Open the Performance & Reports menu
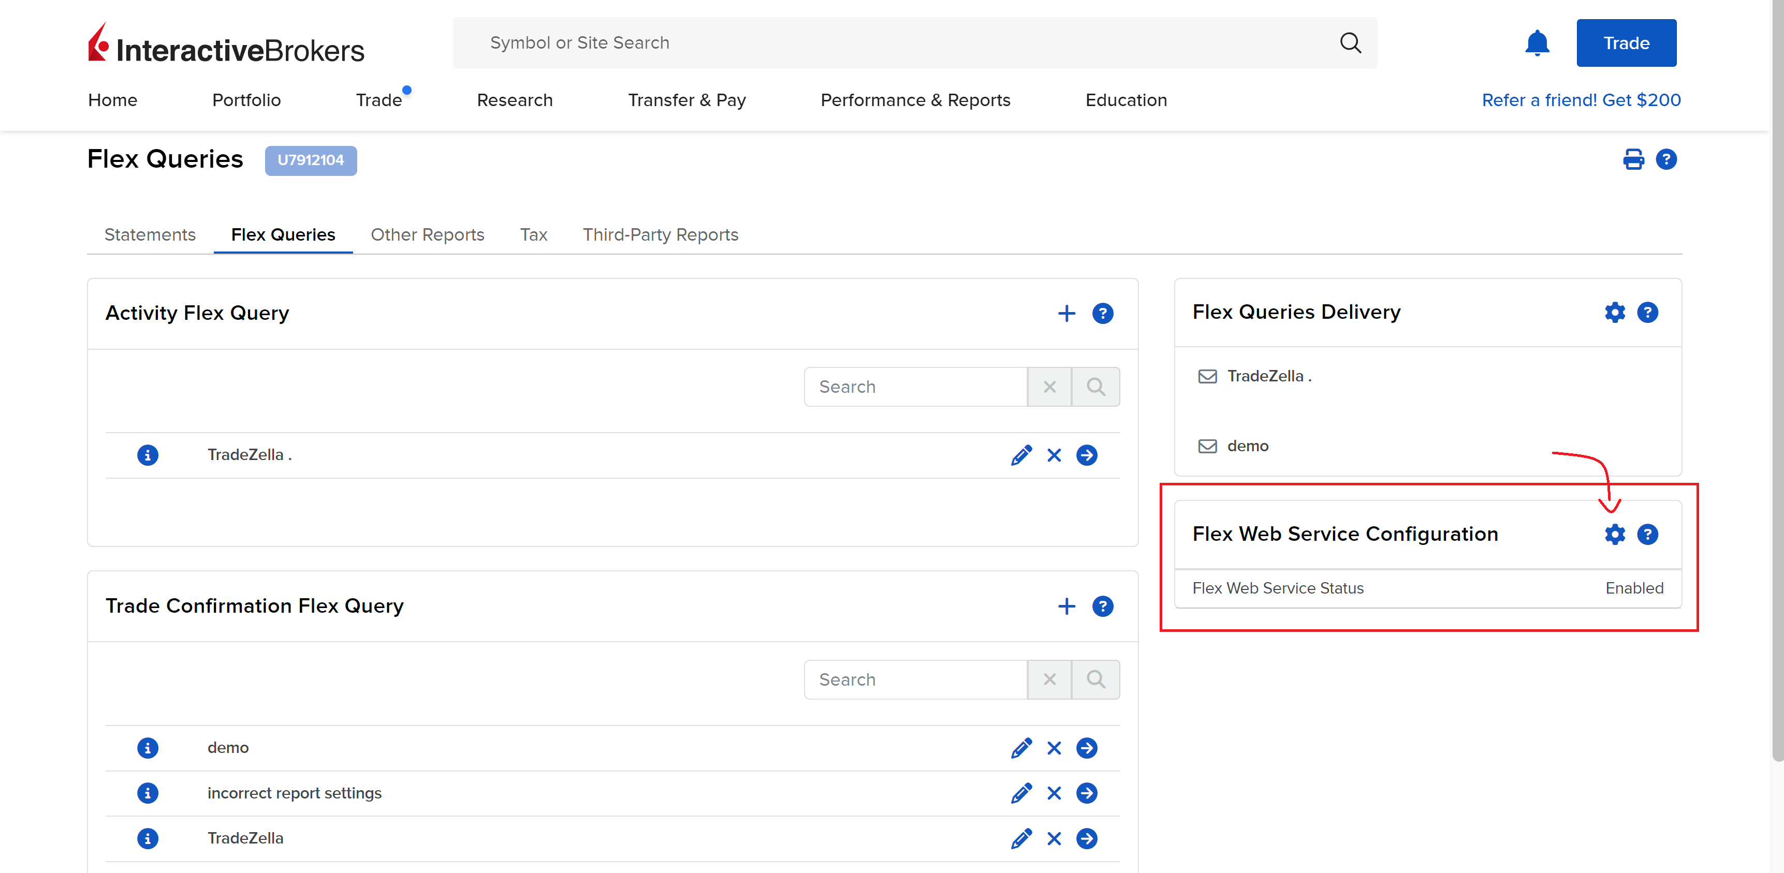The width and height of the screenshot is (1784, 873). click(915, 100)
